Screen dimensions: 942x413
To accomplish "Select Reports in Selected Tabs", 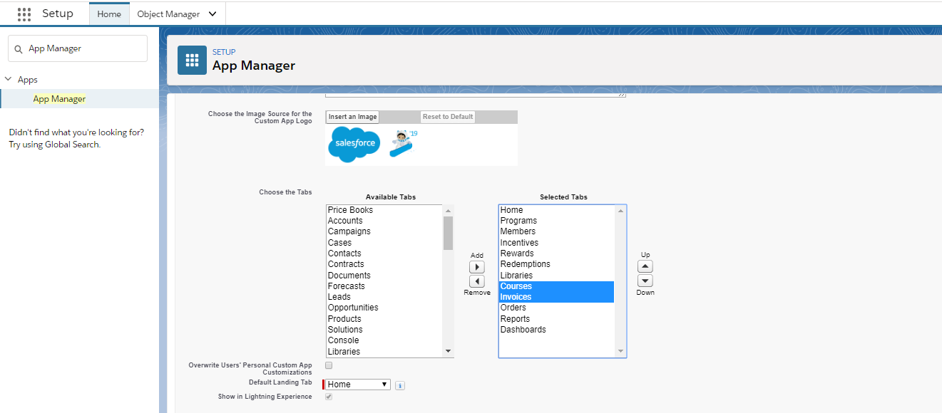I will point(557,319).
